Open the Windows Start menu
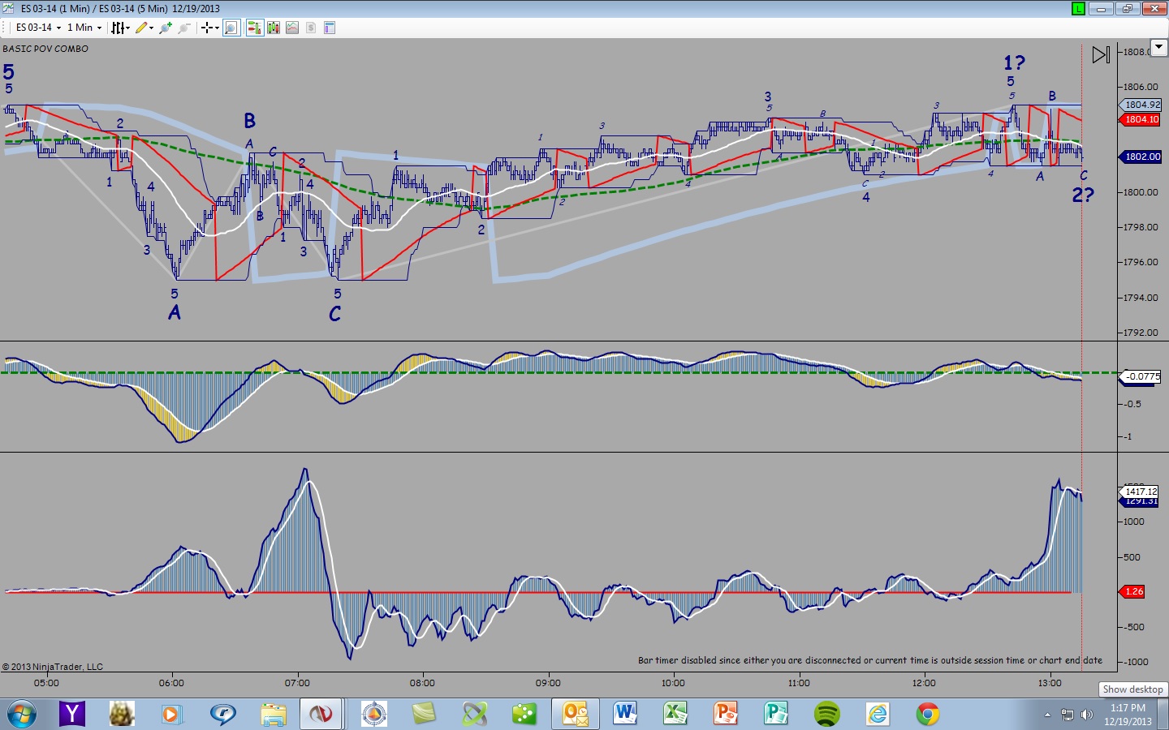Screen dimensions: 1169x730 click(21, 715)
